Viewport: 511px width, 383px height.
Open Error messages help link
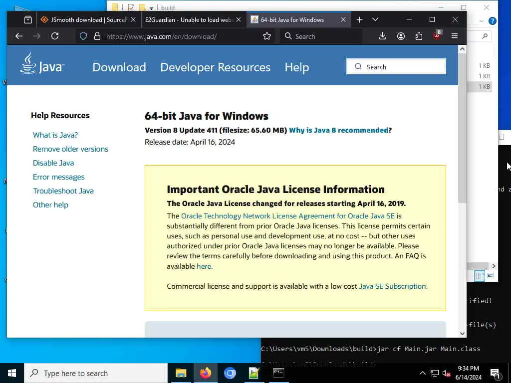[59, 177]
